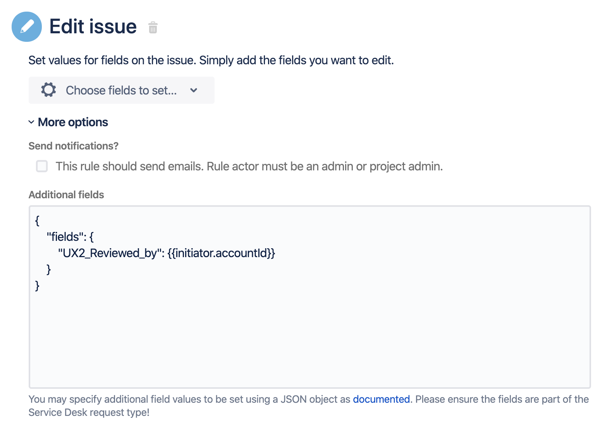The image size is (605, 443).
Task: Click the "Set values for fields" description
Action: (x=211, y=60)
